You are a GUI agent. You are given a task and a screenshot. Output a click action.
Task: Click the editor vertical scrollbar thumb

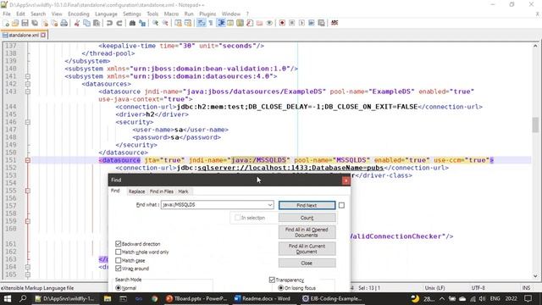click(x=535, y=125)
